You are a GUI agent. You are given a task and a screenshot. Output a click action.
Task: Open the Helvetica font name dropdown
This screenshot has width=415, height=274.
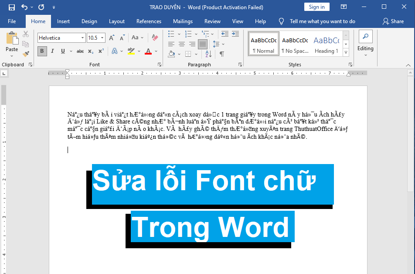tap(82, 38)
